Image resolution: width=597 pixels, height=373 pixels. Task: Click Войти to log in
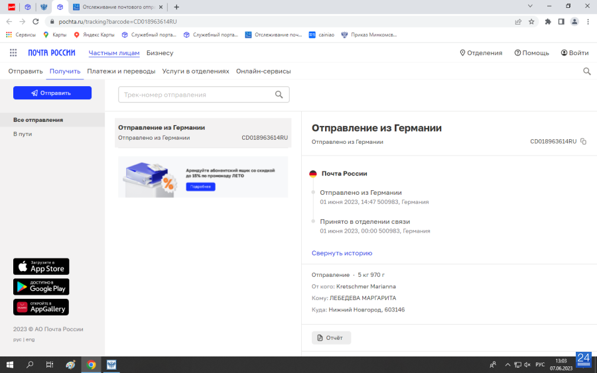574,53
